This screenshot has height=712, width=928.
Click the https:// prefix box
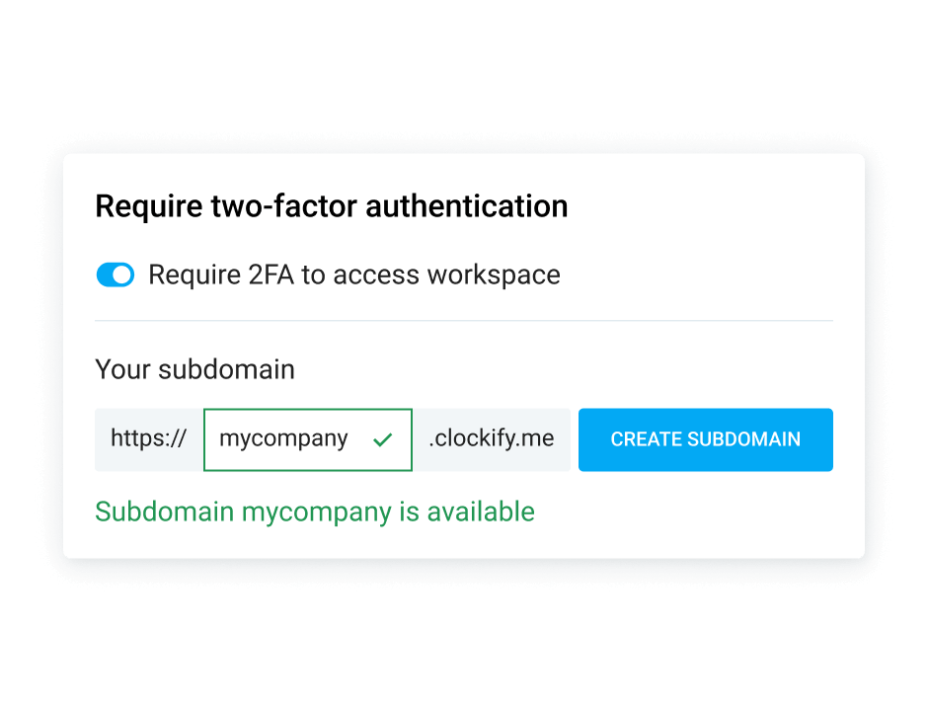pos(149,439)
